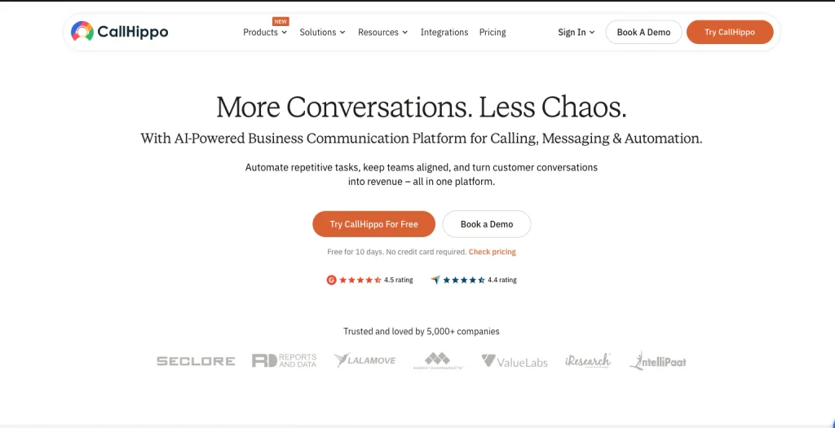Click the IntelliPaat logo
Screen dimensions: 835x428
[x=658, y=361]
